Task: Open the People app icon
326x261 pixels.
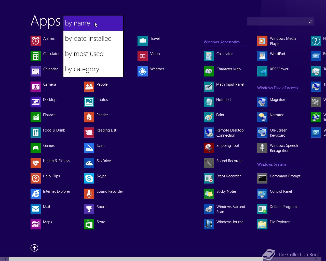Action: coord(89,87)
